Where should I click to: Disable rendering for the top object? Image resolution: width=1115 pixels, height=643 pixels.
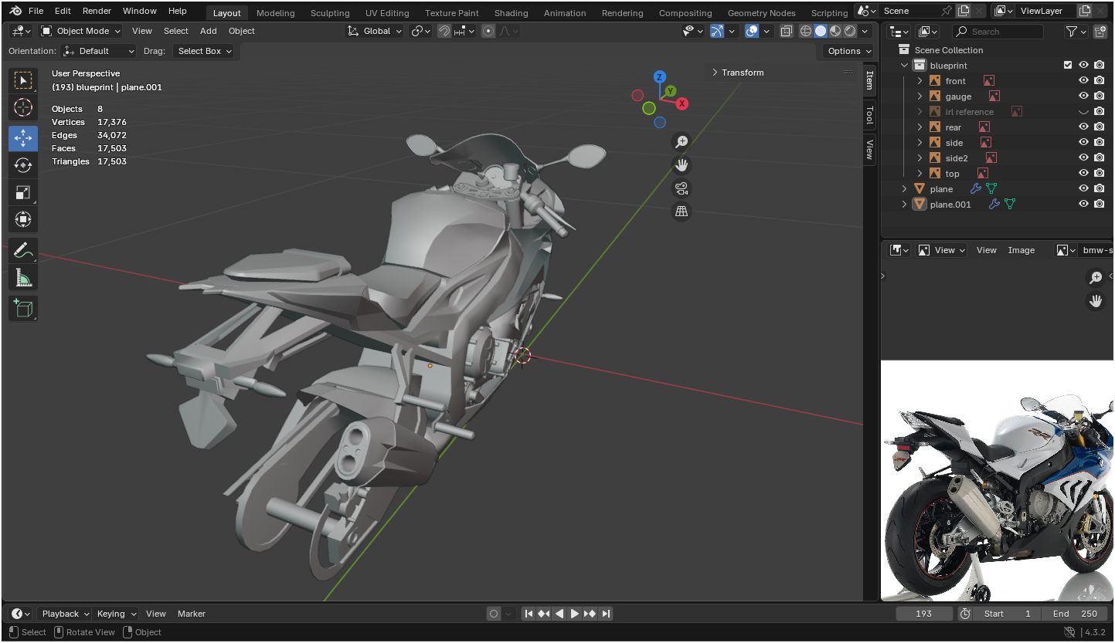(1099, 174)
